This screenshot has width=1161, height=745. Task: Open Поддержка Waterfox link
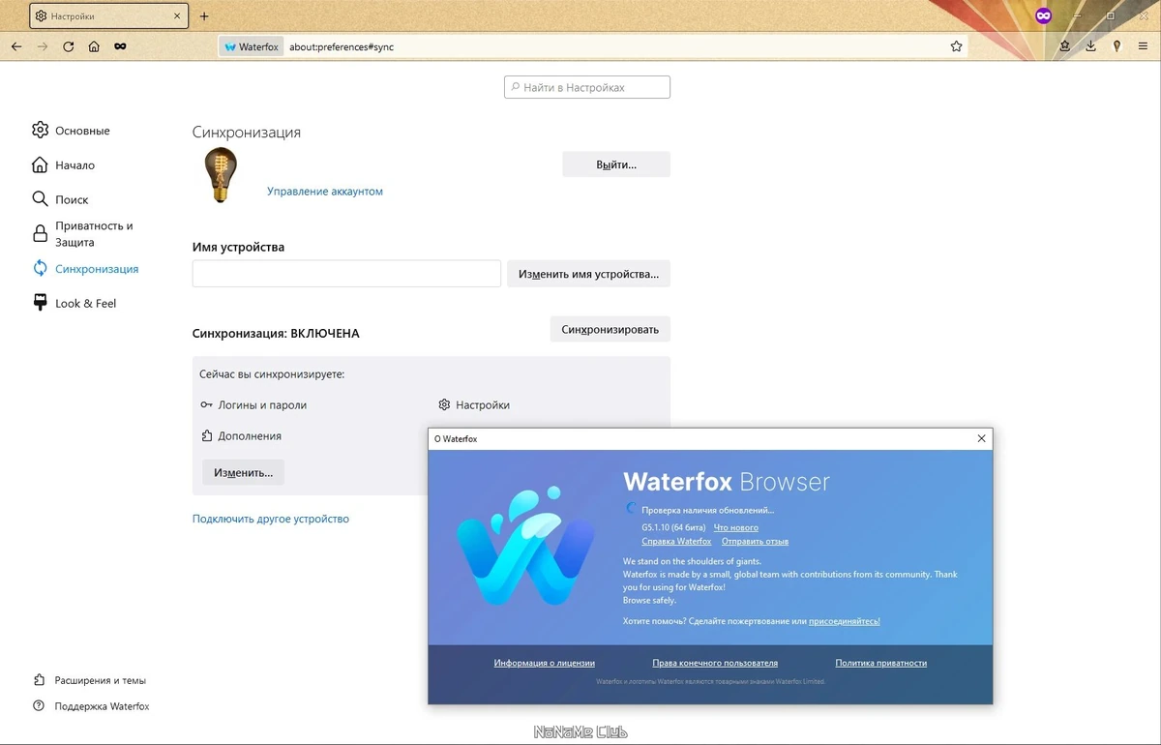click(x=91, y=706)
